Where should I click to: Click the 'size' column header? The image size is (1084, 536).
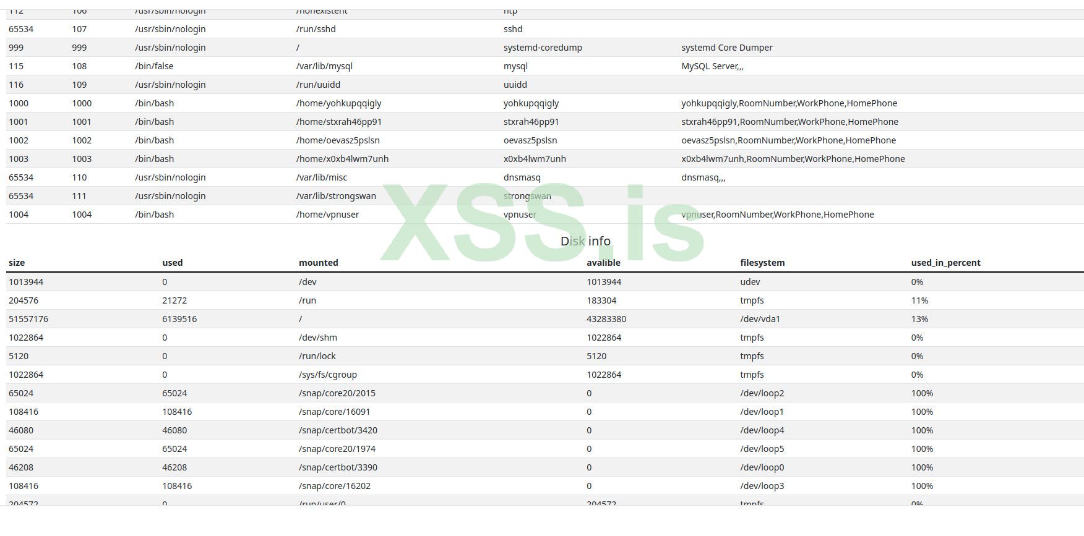(17, 263)
